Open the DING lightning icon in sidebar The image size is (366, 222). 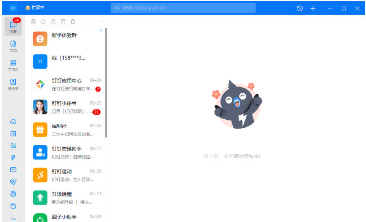pyautogui.click(x=13, y=157)
